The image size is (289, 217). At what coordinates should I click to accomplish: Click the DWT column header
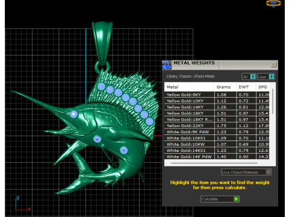(246, 87)
